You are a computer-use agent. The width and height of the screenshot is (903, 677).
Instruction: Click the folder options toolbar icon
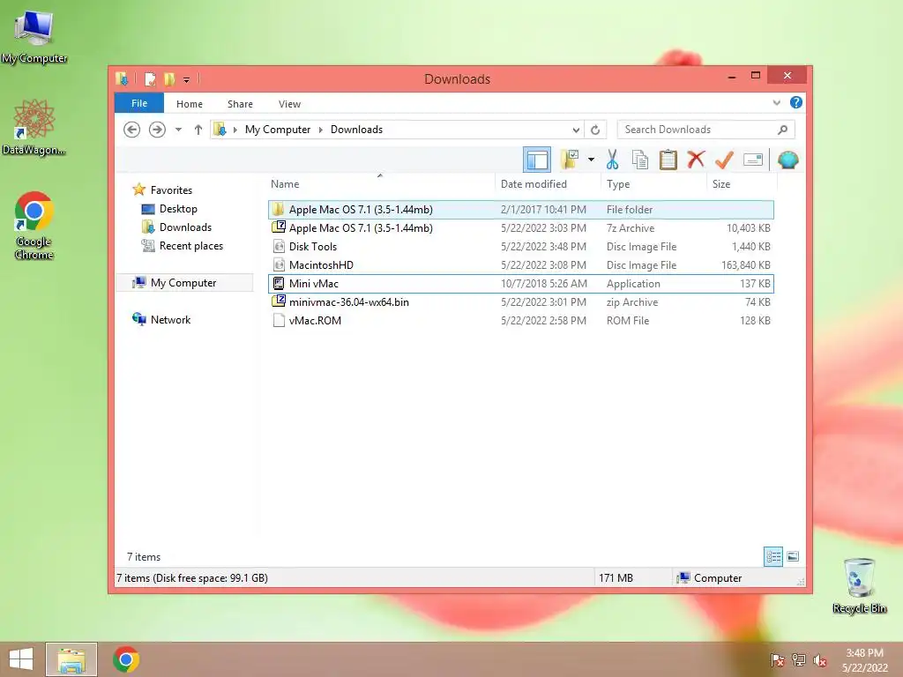(570, 160)
